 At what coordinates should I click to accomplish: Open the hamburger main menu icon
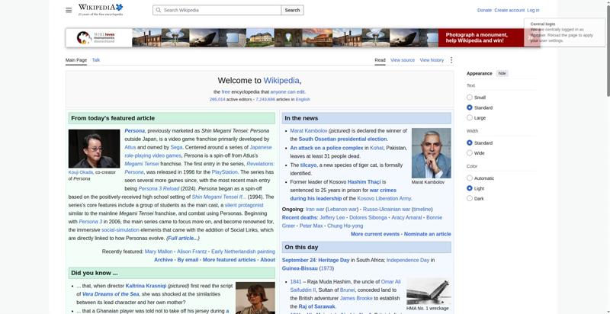click(69, 10)
